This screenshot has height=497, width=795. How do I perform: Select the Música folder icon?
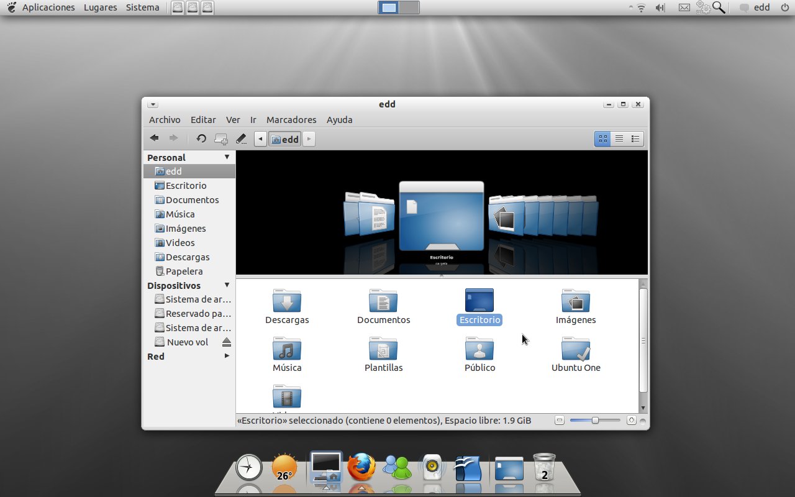[287, 349]
